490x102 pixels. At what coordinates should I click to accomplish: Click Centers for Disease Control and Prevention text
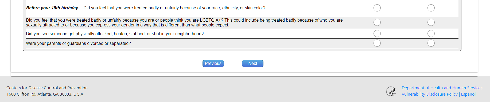[47, 88]
